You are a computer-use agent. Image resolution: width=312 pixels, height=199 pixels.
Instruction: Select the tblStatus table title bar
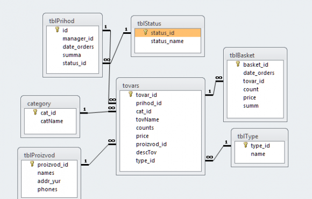coord(168,24)
